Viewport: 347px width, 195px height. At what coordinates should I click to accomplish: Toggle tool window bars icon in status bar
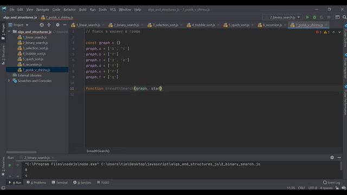[x=3, y=188]
